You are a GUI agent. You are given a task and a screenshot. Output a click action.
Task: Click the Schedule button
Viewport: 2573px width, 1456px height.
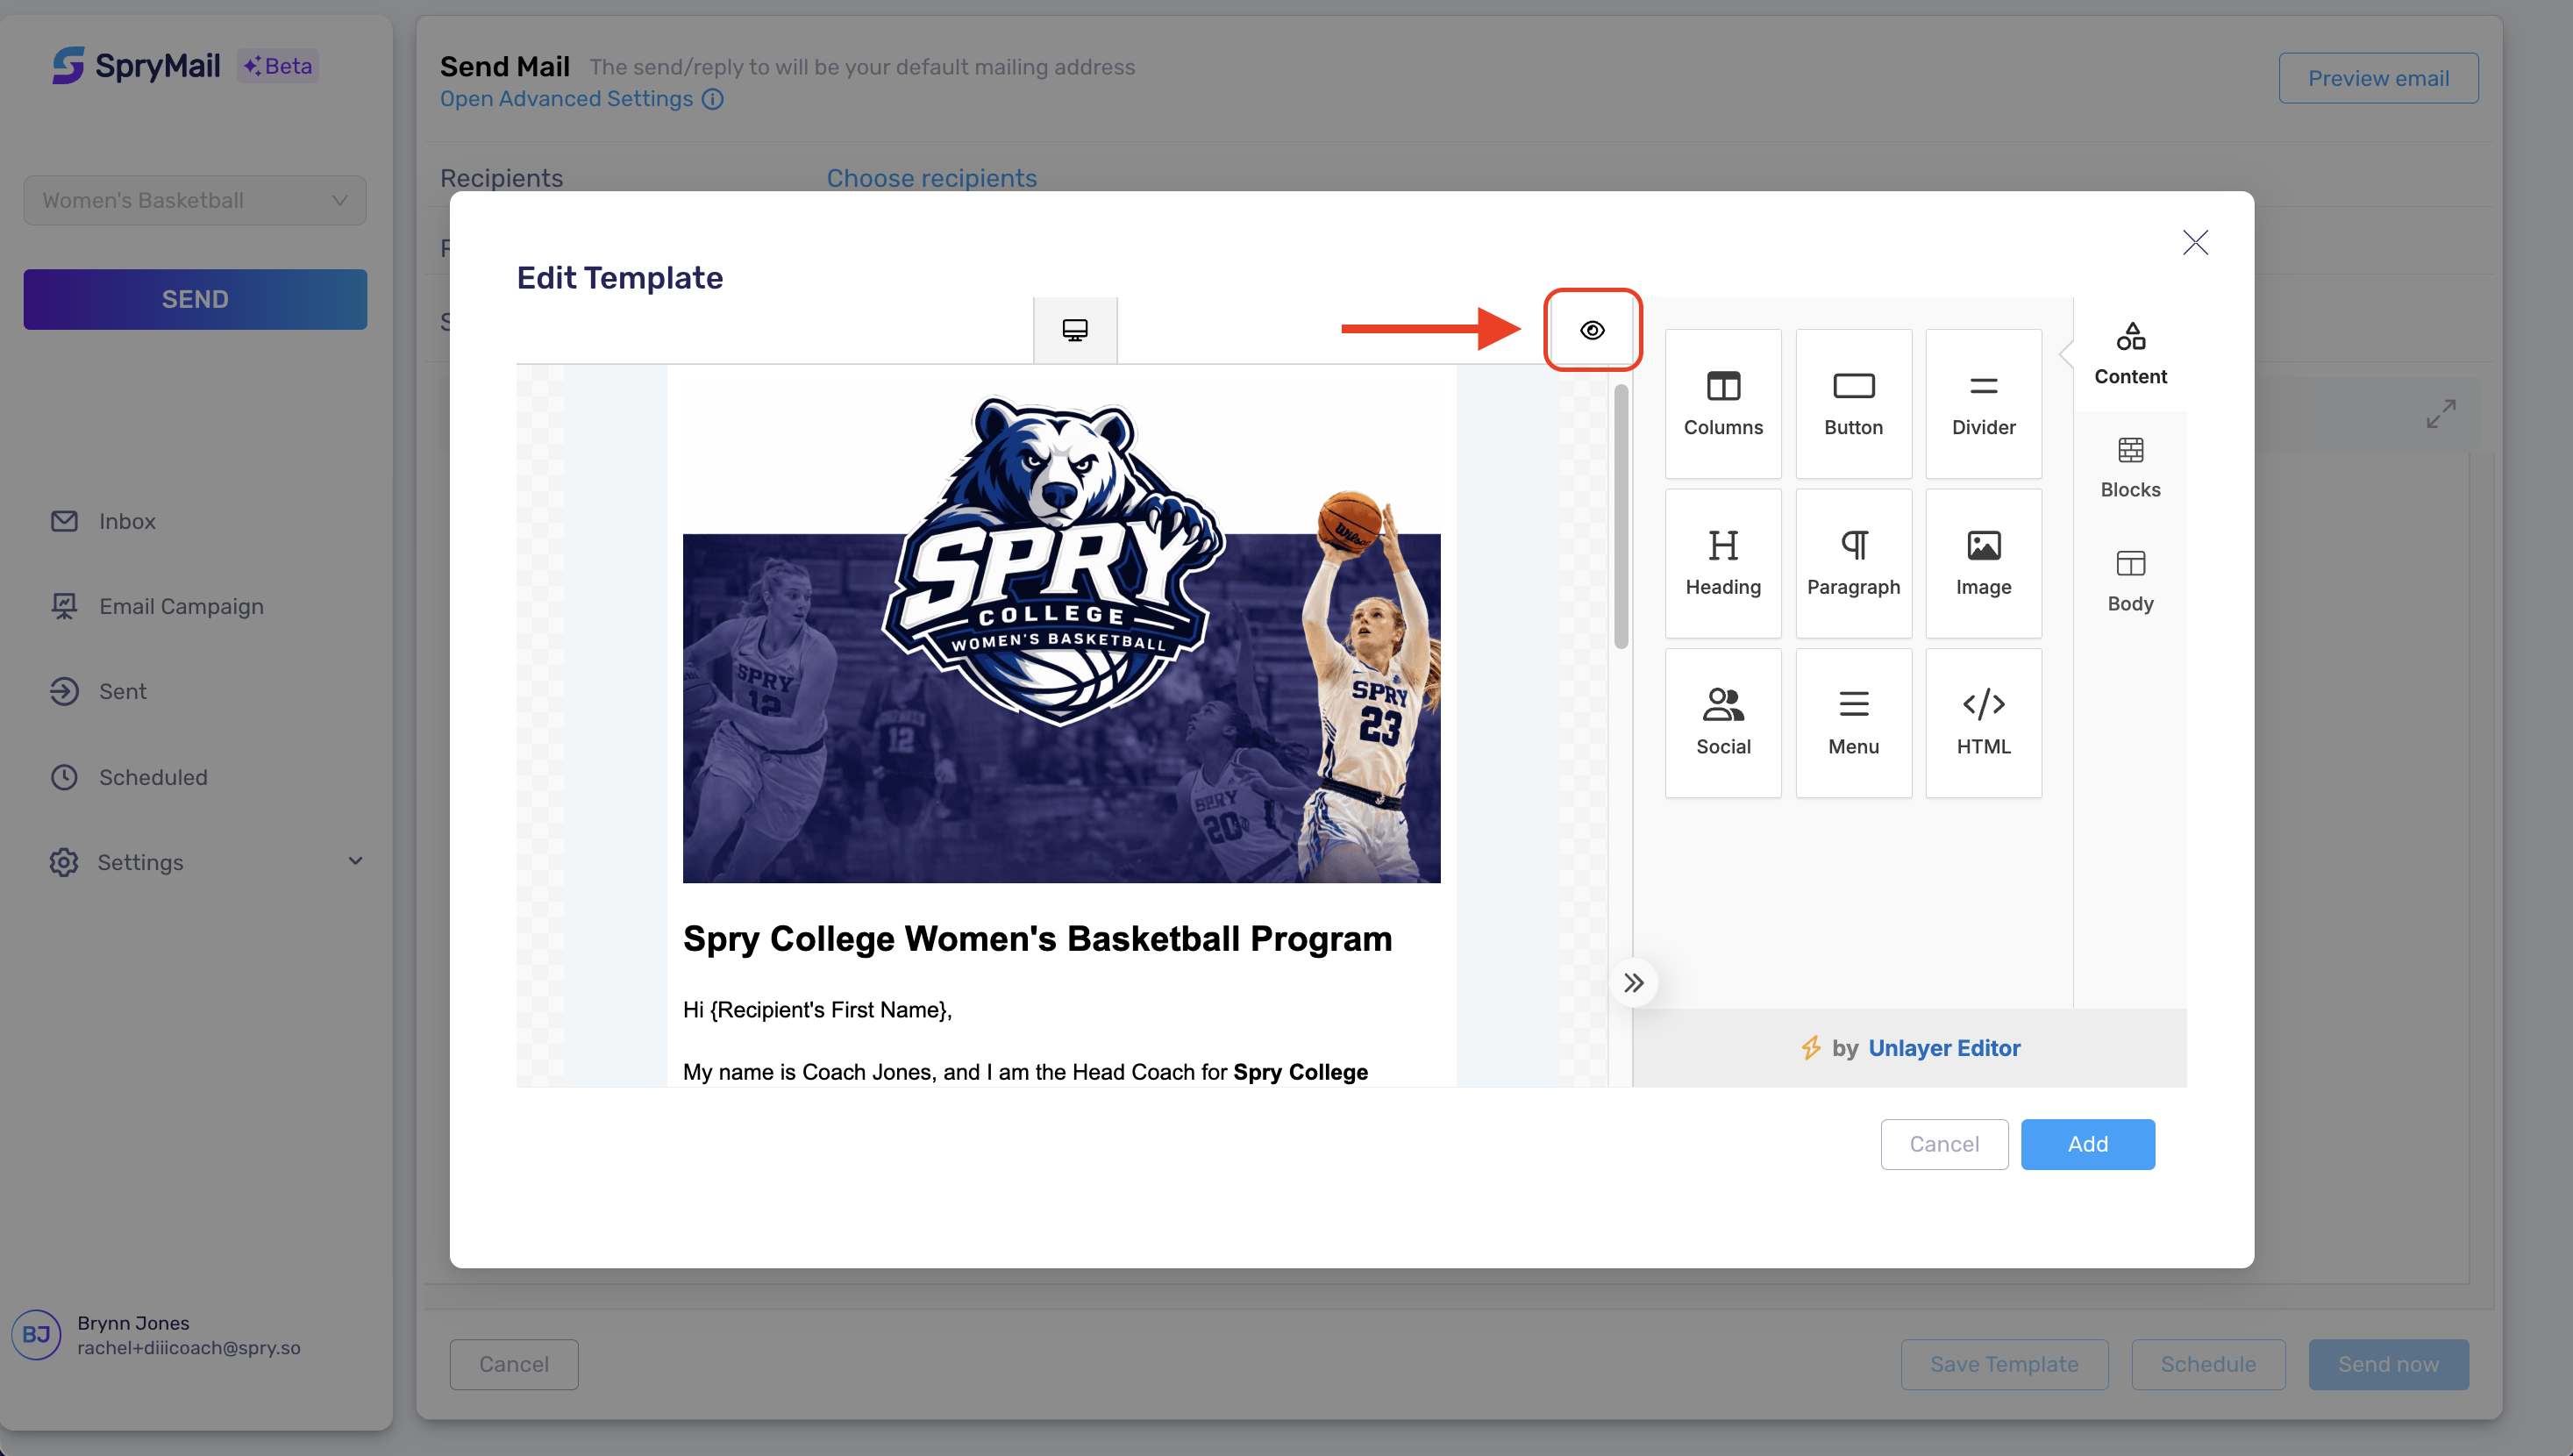(2207, 1364)
